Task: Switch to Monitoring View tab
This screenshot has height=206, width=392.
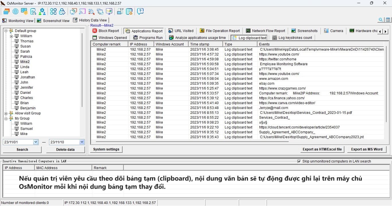Action: tap(18, 21)
